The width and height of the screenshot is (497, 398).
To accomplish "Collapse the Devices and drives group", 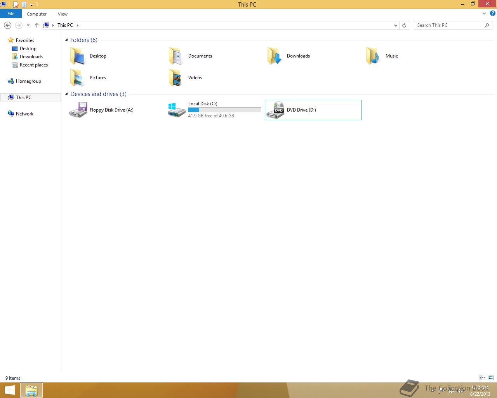I will pos(66,94).
